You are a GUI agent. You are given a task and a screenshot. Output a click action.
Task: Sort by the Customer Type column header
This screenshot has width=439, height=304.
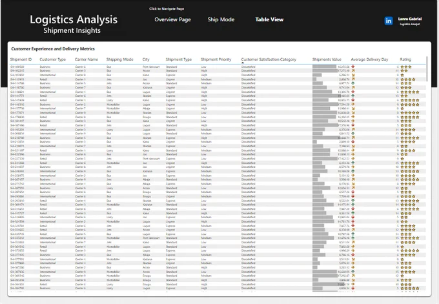coord(53,59)
